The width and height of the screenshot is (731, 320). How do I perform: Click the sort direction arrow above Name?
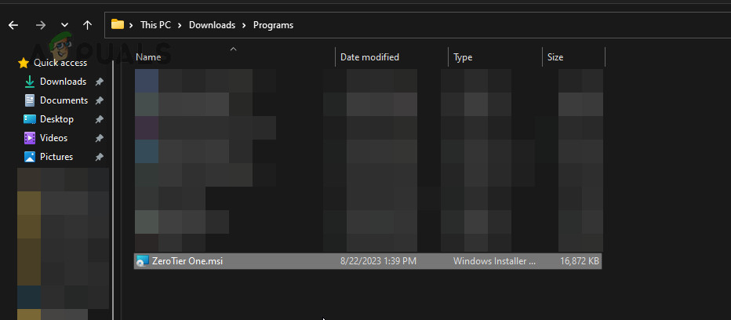(x=234, y=49)
